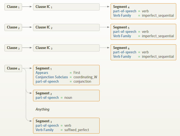Image resolution: width=180 pixels, height=136 pixels.
Task: Click dotted arrow pointing to Segment 5
Action: coord(105,27)
